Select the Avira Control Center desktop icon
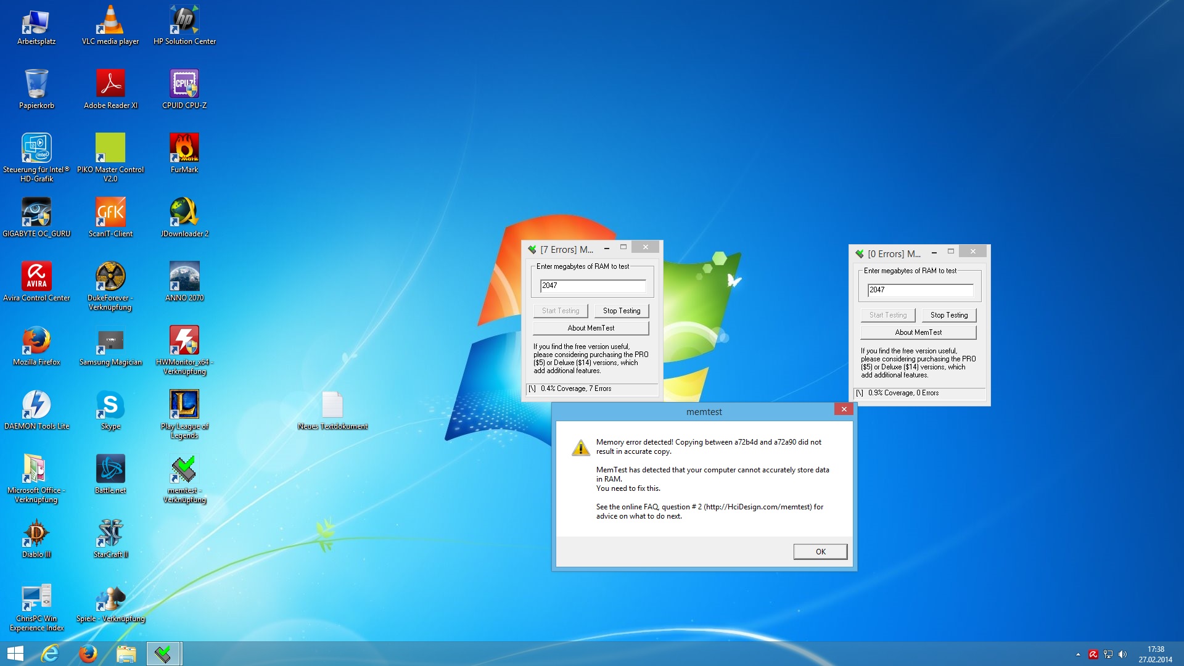1184x666 pixels. (36, 276)
